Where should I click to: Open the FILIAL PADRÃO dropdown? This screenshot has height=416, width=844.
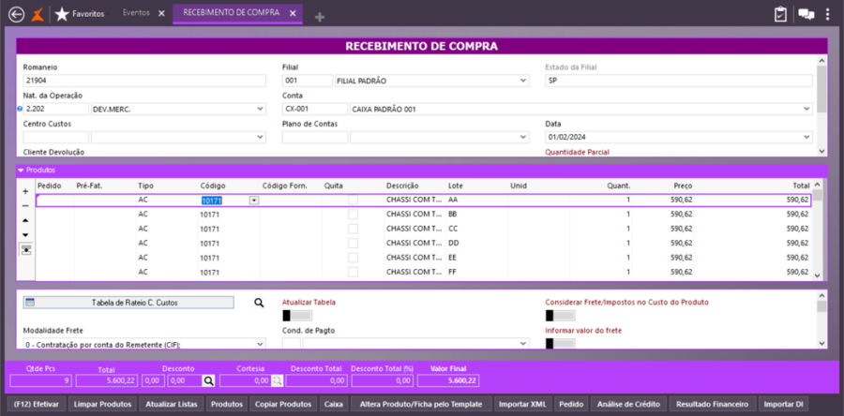tap(522, 81)
